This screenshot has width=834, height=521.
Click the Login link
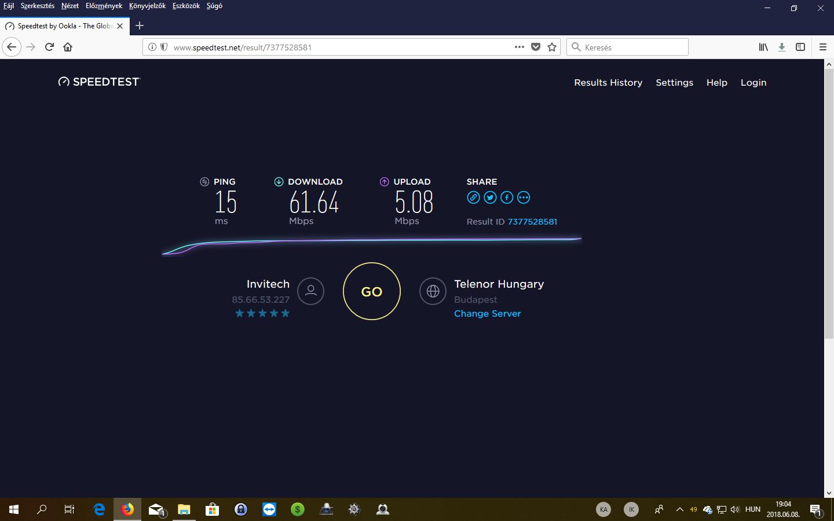click(753, 82)
